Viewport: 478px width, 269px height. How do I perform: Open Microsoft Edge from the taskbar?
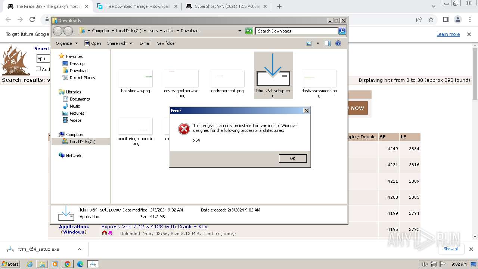click(80, 264)
